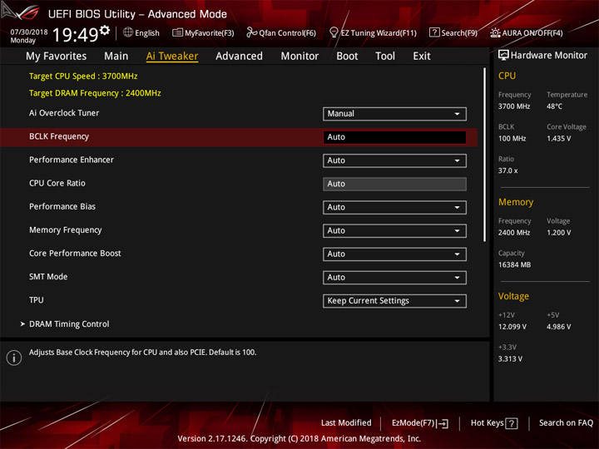Image resolution: width=599 pixels, height=449 pixels.
Task: Click the Search question mark icon
Action: tap(434, 32)
